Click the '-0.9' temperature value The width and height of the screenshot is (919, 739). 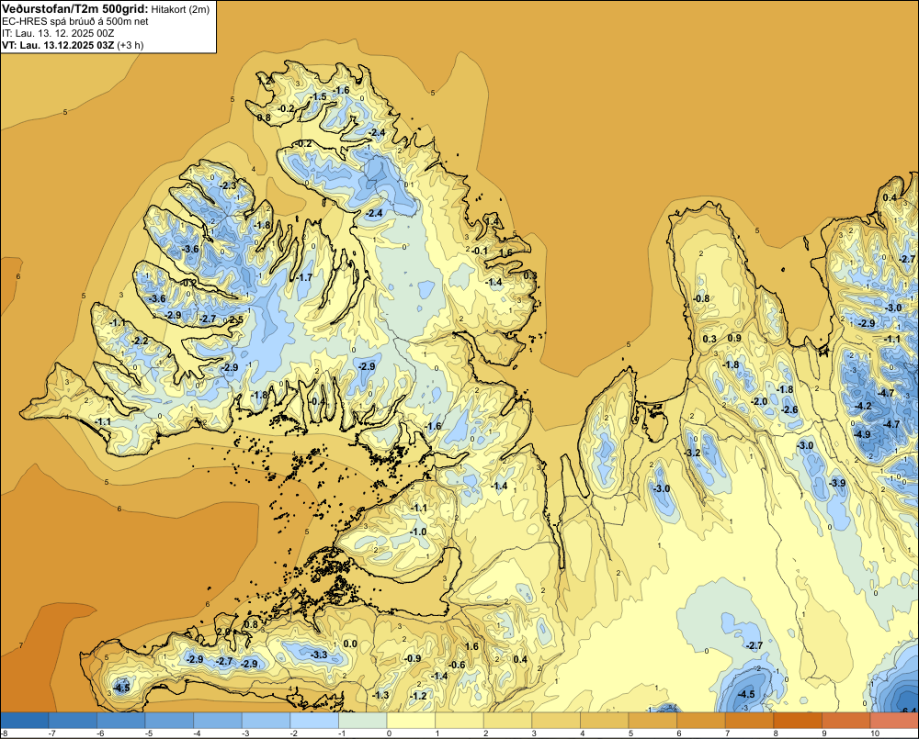coord(413,658)
